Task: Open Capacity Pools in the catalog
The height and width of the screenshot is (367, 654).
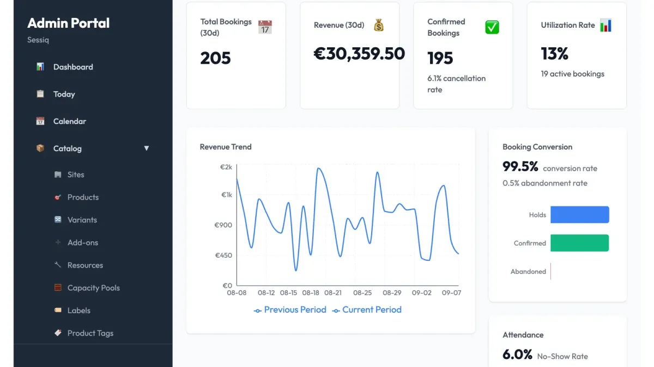Action: (93, 288)
